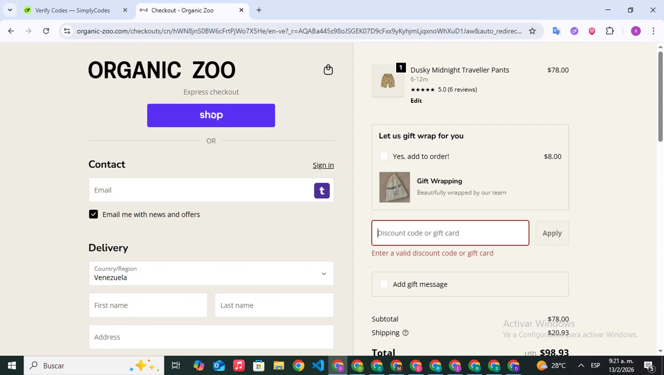The width and height of the screenshot is (664, 375).
Task: Close the Checkout - Organic Zoo tab
Action: click(241, 10)
